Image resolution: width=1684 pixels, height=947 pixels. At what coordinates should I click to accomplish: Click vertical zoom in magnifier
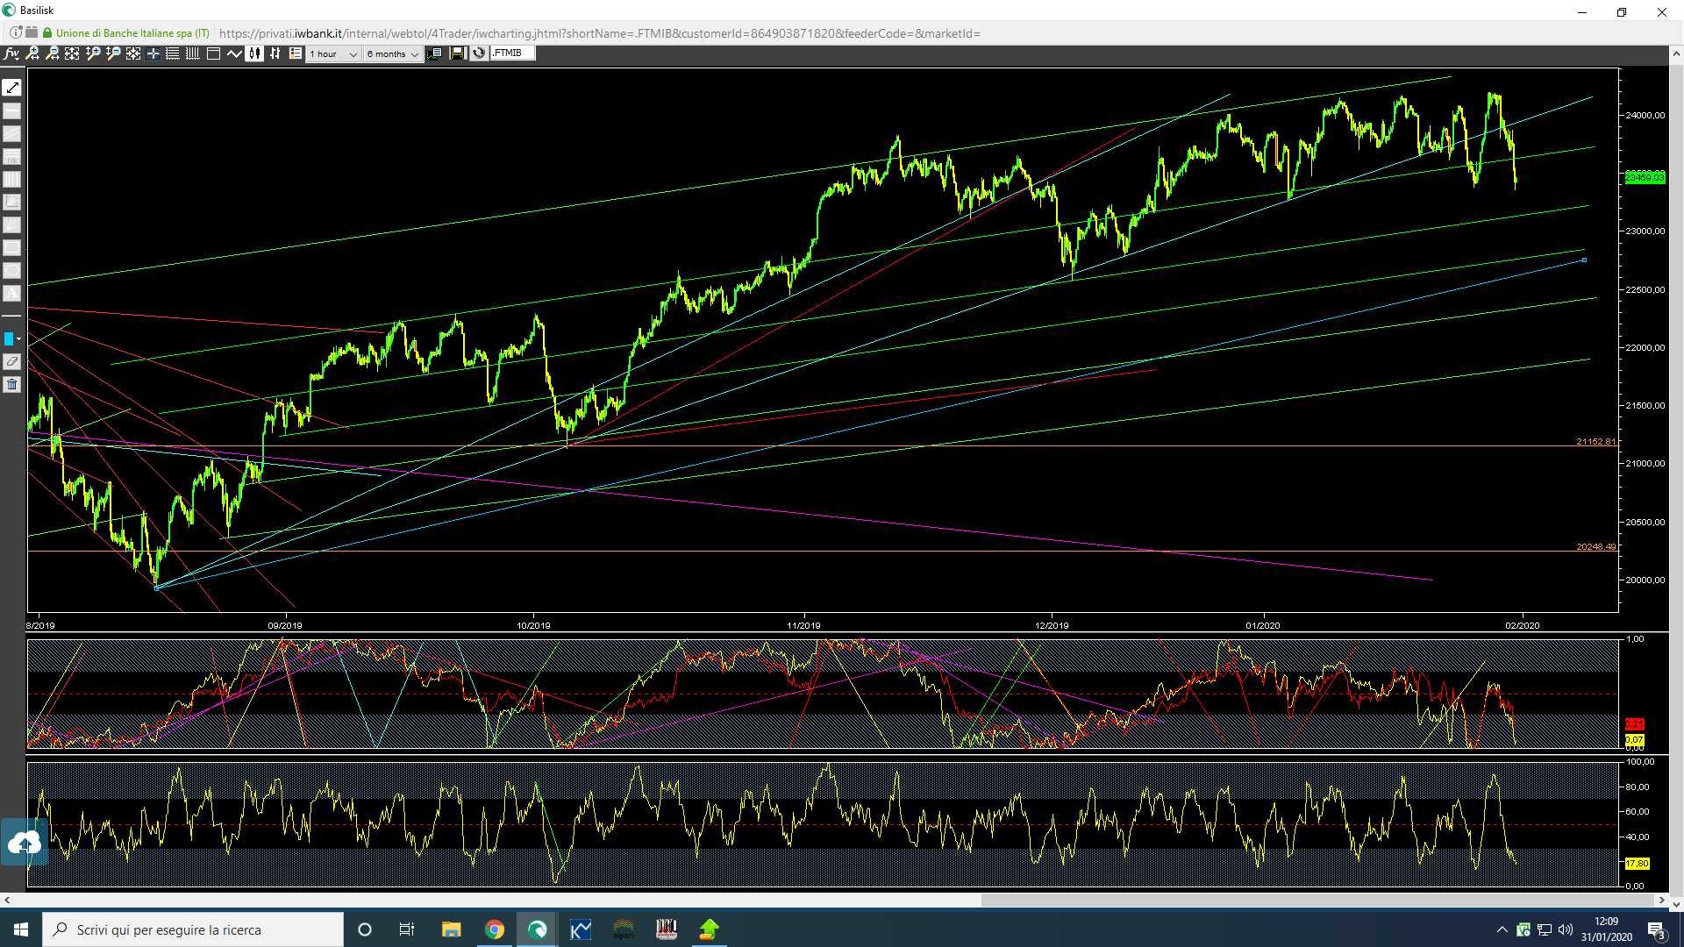tap(93, 53)
